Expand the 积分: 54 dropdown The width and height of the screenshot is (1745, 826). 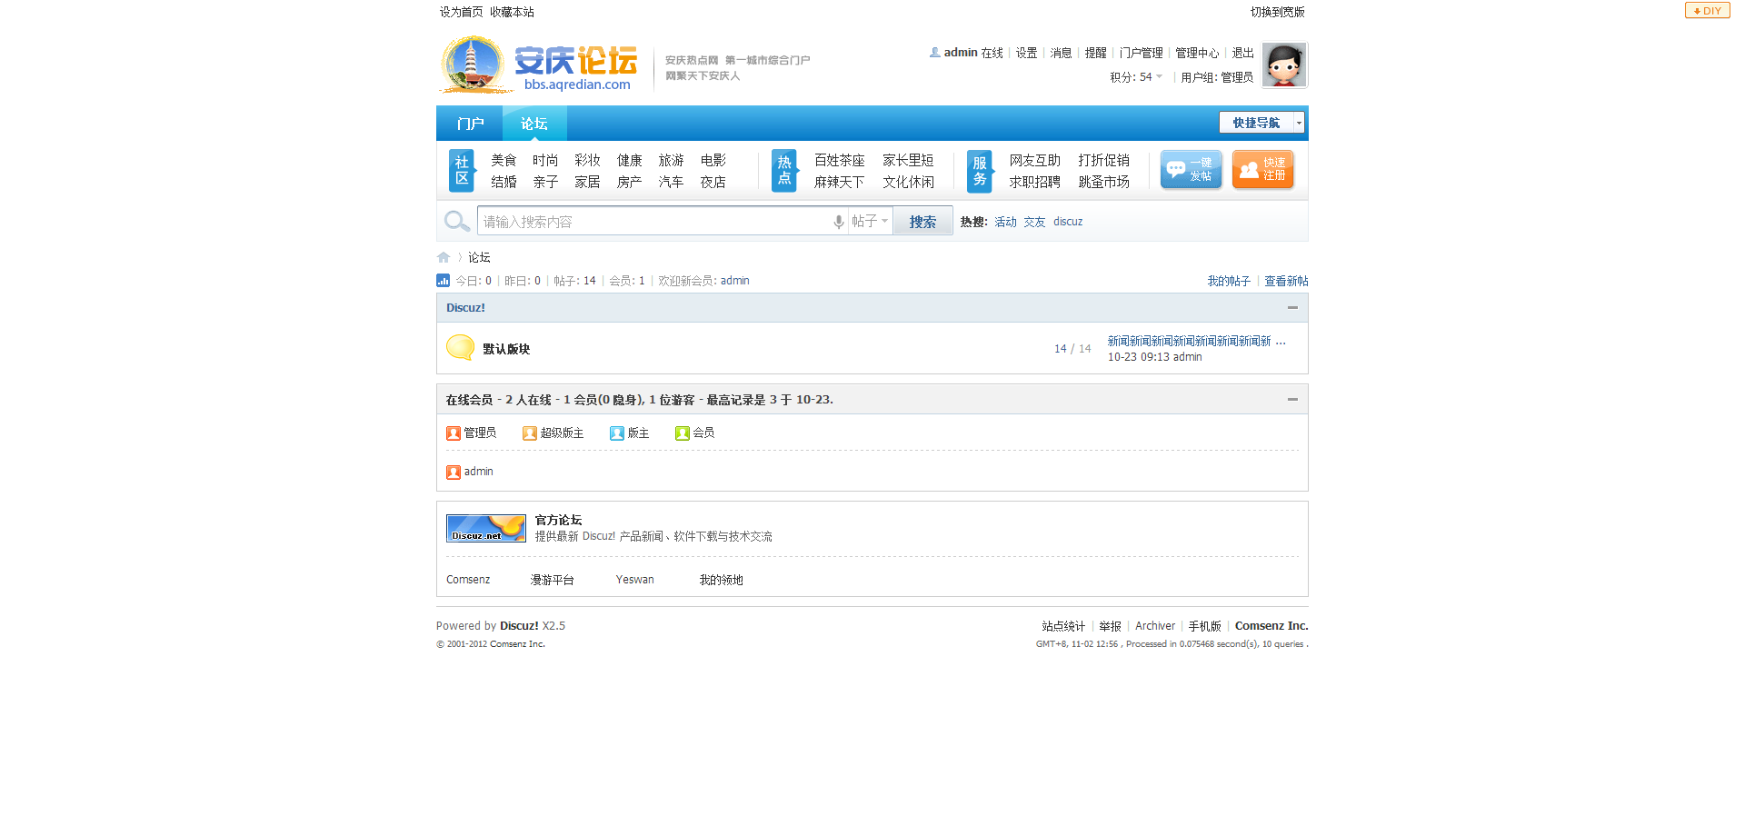1136,77
